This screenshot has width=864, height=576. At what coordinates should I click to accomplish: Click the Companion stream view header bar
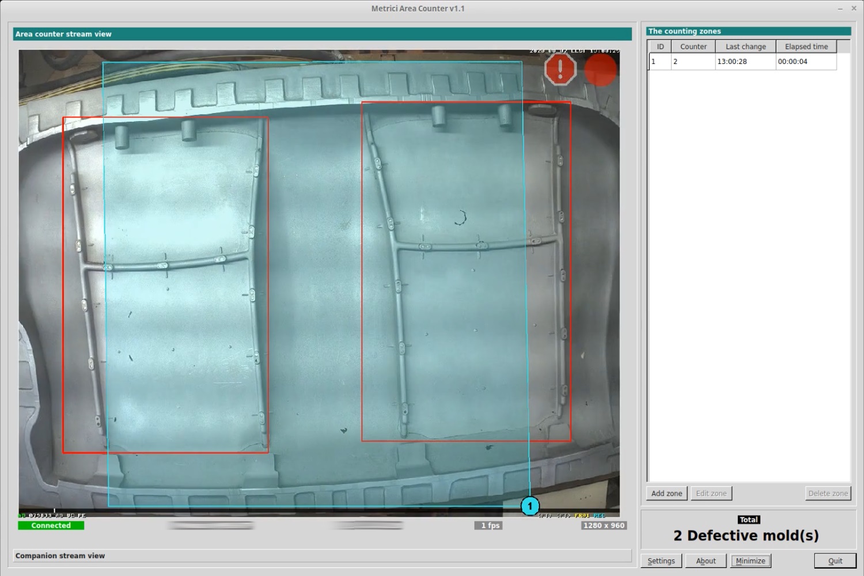(322, 556)
